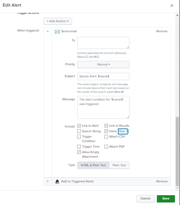The image size is (180, 205).
Task: Click the Send email envelope icon
Action: click(57, 31)
